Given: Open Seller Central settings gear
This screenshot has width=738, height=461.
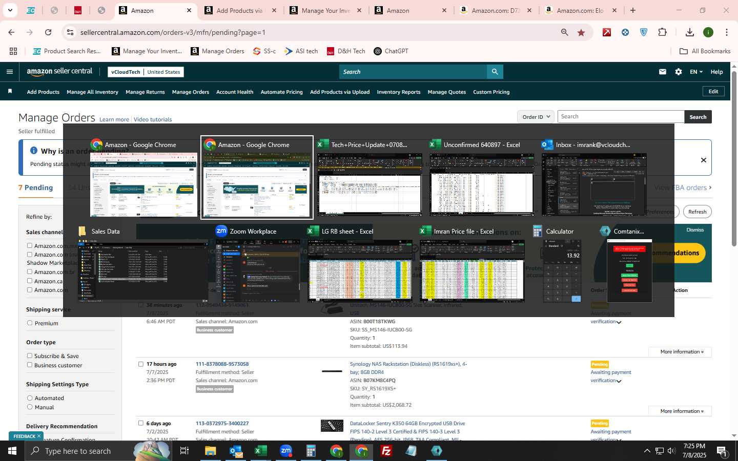Looking at the screenshot, I should 679,72.
